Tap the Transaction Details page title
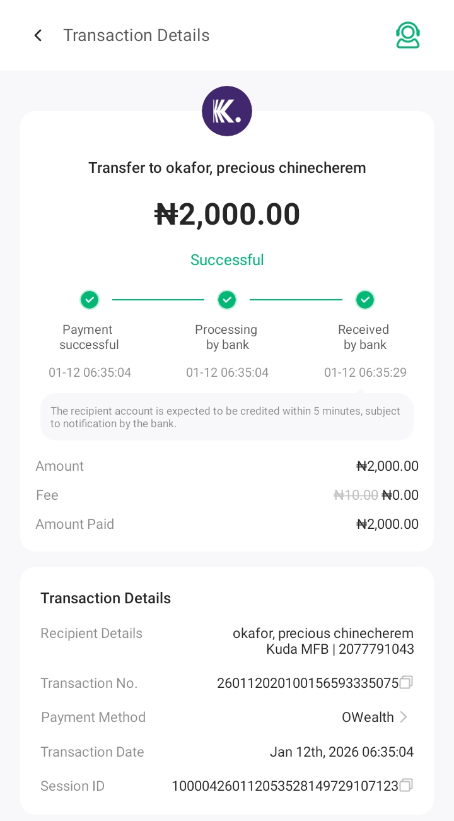 click(136, 35)
